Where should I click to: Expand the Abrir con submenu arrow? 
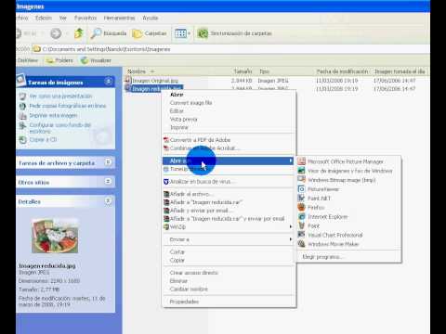tap(291, 161)
